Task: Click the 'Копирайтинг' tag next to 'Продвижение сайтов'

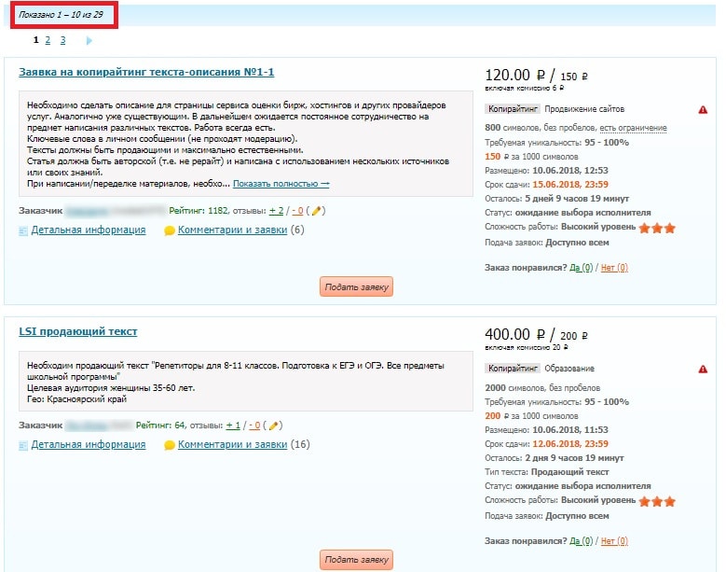Action: (x=513, y=109)
